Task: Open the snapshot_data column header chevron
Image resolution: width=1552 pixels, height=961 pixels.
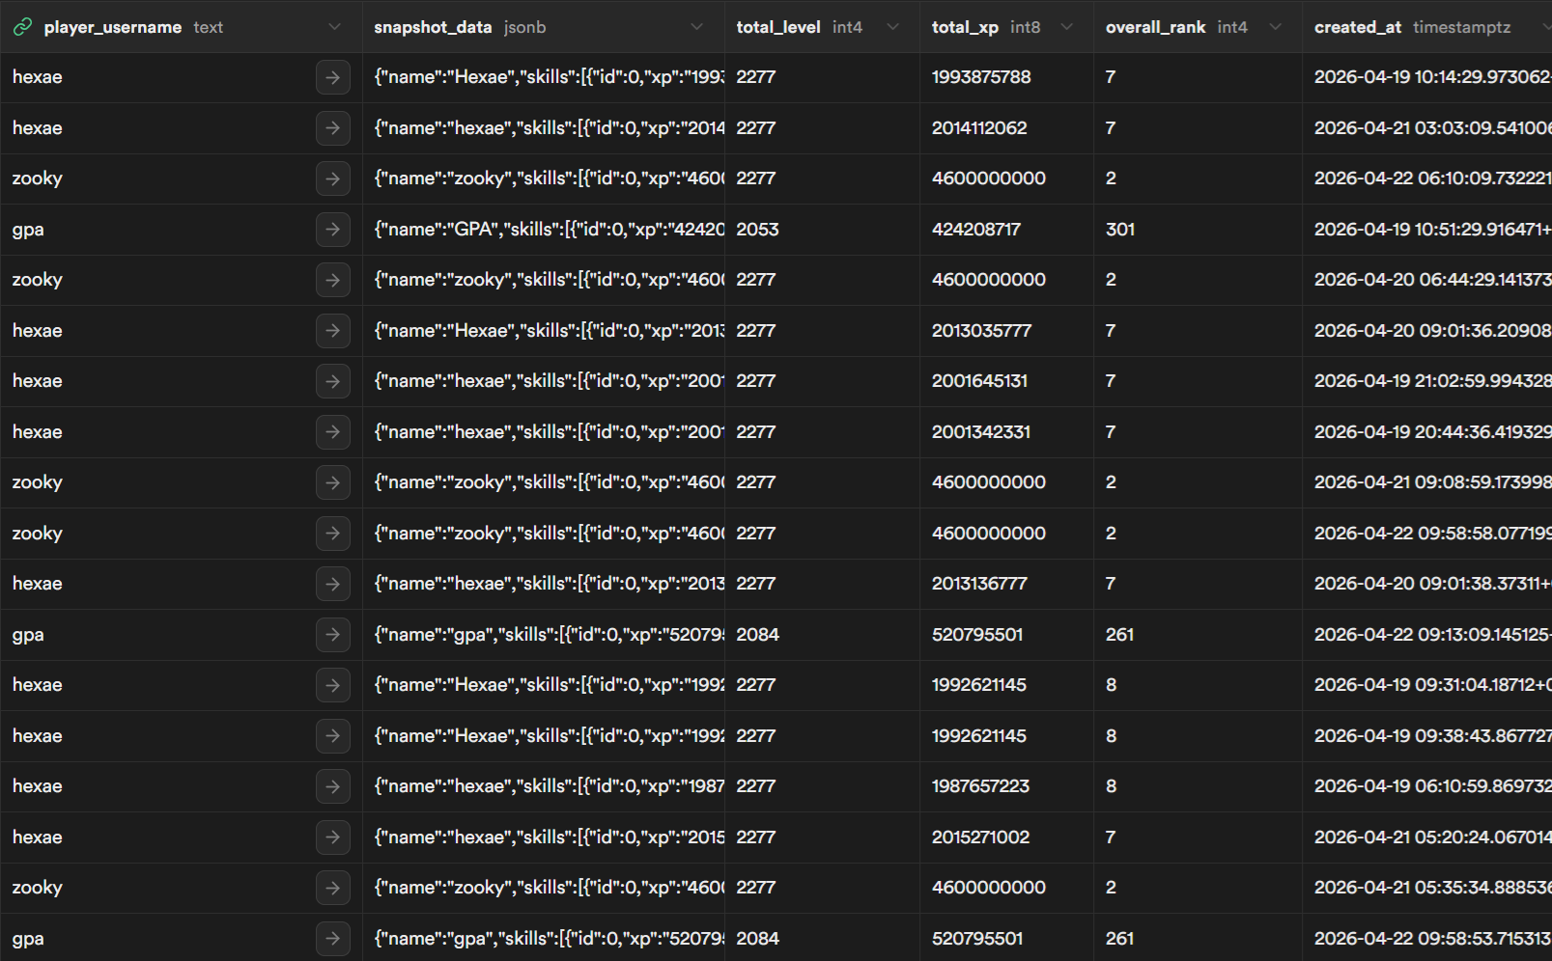Action: 696,27
